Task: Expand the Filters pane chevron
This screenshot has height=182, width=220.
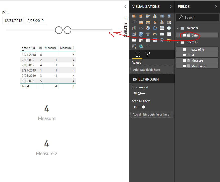Action: tap(125, 7)
